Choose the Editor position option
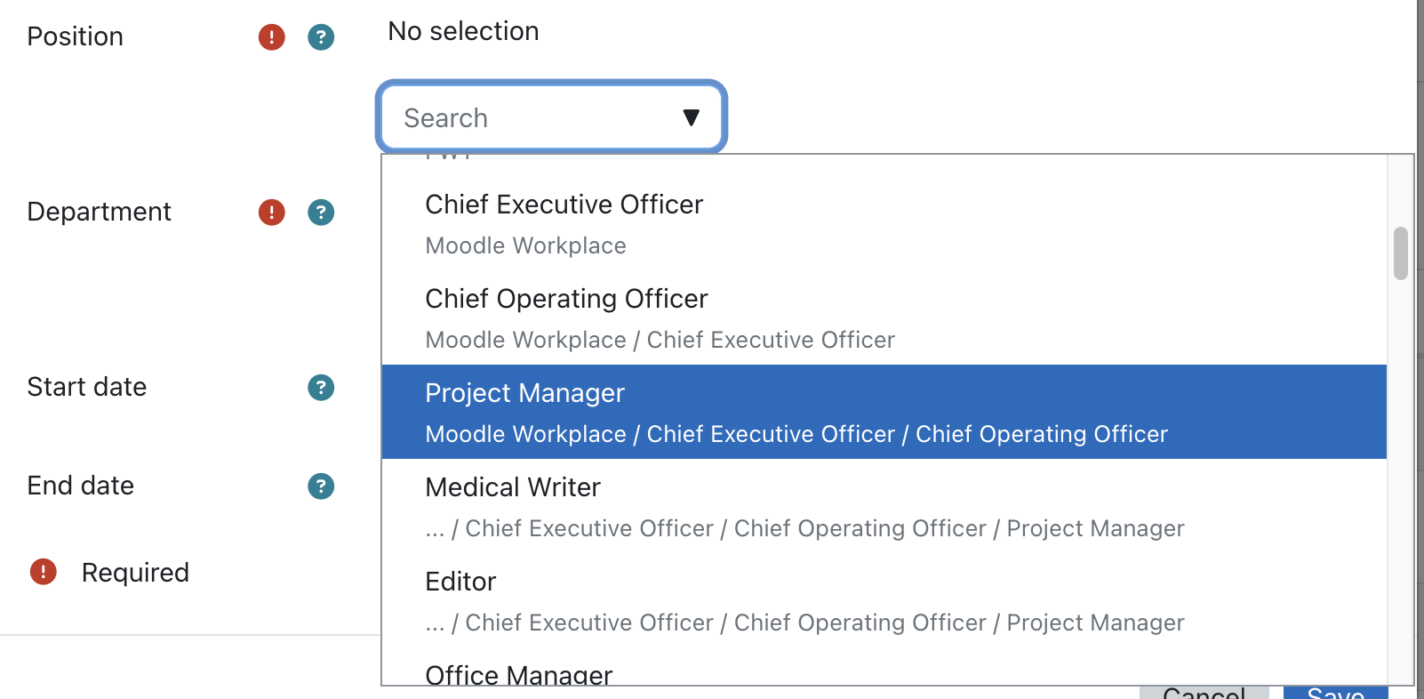1424x699 pixels. click(x=884, y=600)
